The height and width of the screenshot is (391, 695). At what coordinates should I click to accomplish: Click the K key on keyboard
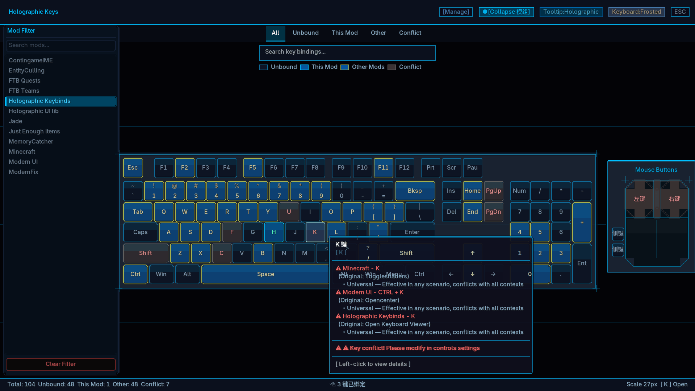click(x=315, y=232)
